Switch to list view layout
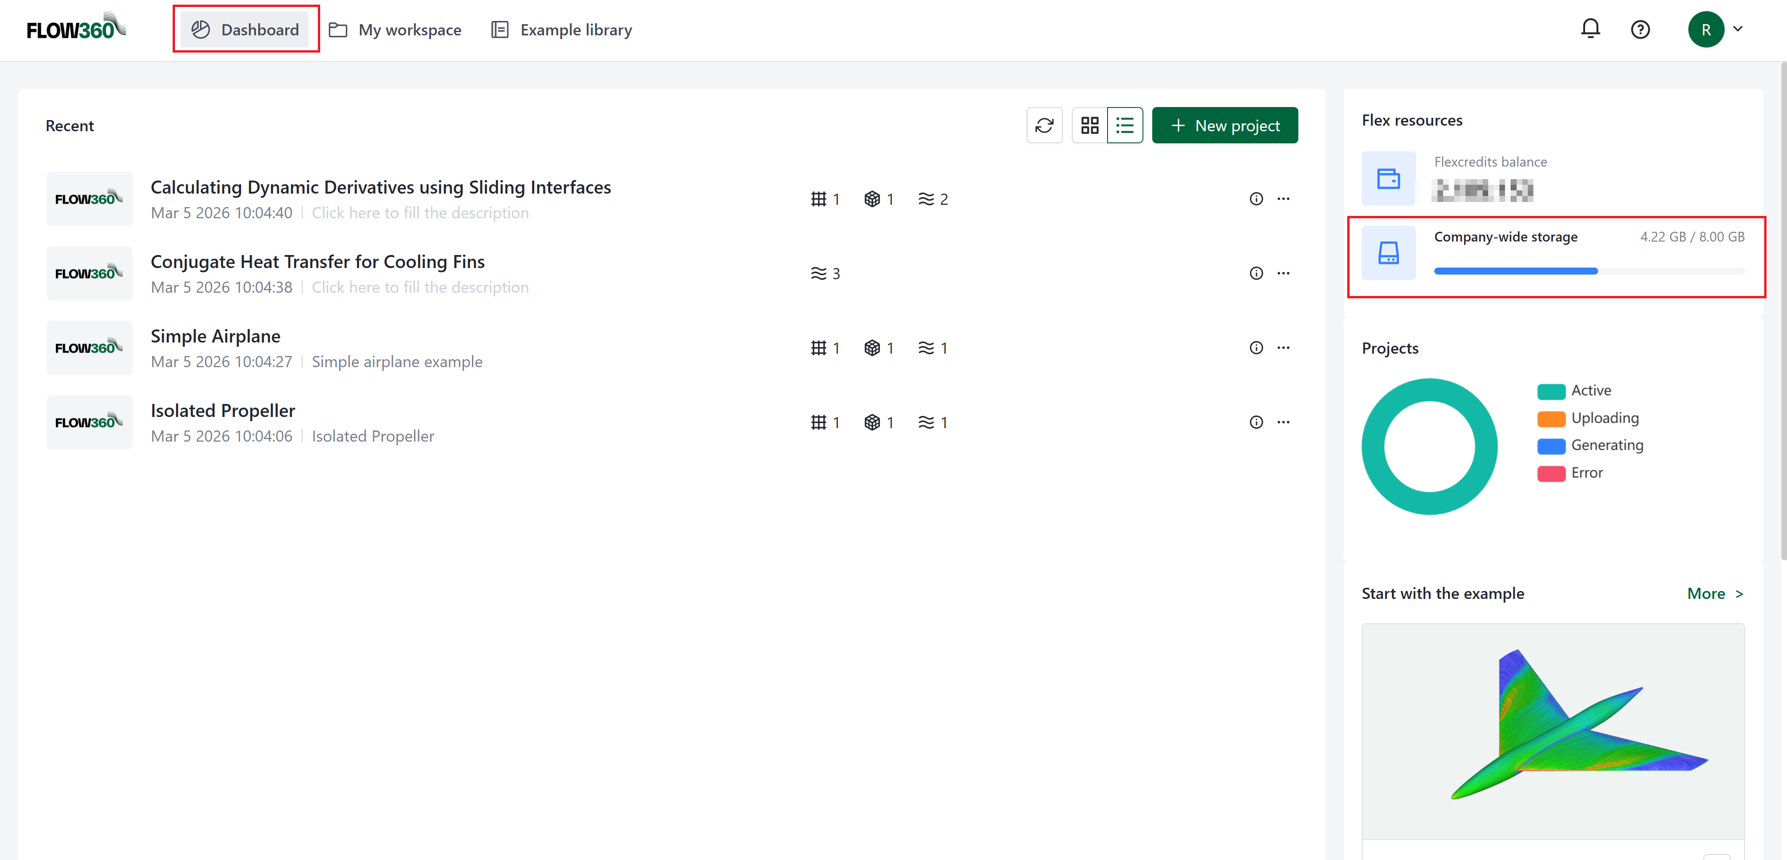1787x860 pixels. click(1124, 125)
